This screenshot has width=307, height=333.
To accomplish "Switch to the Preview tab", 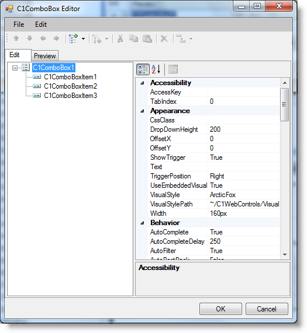I will click(45, 56).
